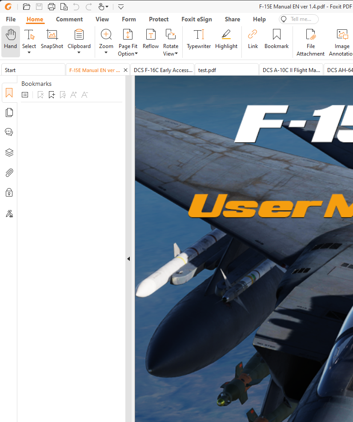Add new bookmark icon in panel
The height and width of the screenshot is (422, 353).
point(52,95)
